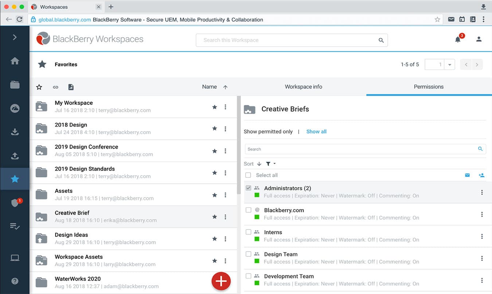The height and width of the screenshot is (294, 492).
Task: Open page number dropdown arrow
Action: coord(450,65)
